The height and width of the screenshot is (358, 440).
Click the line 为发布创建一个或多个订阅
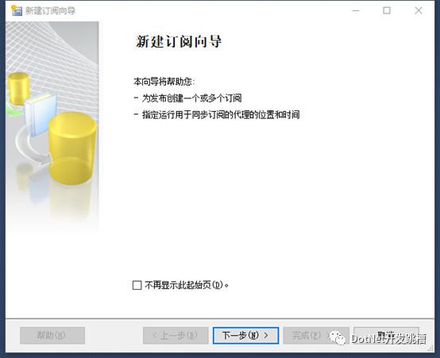[x=191, y=98]
